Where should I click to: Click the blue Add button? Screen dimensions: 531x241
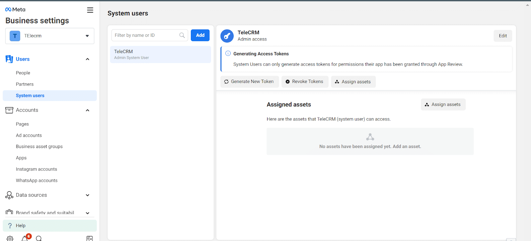200,35
